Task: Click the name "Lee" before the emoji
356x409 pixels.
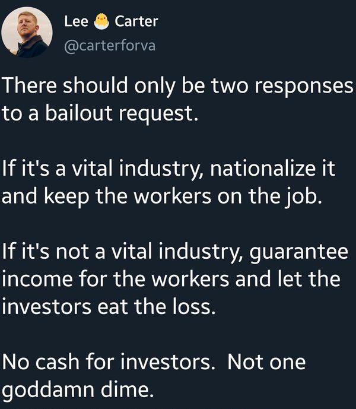Action: tap(76, 21)
